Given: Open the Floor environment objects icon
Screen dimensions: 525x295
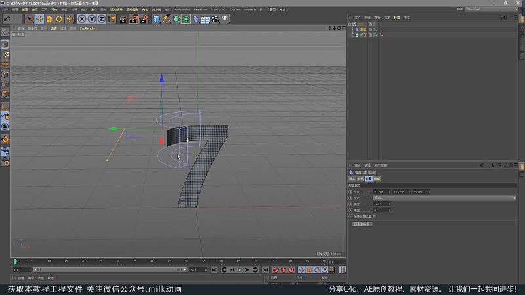Looking at the screenshot, I should point(205,19).
